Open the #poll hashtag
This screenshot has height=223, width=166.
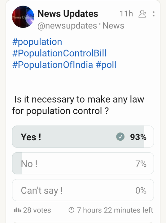click(x=106, y=65)
